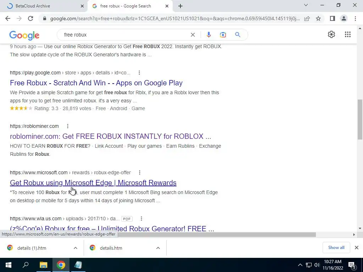Submit search with magnifier icon
This screenshot has width=363, height=272.
click(238, 35)
